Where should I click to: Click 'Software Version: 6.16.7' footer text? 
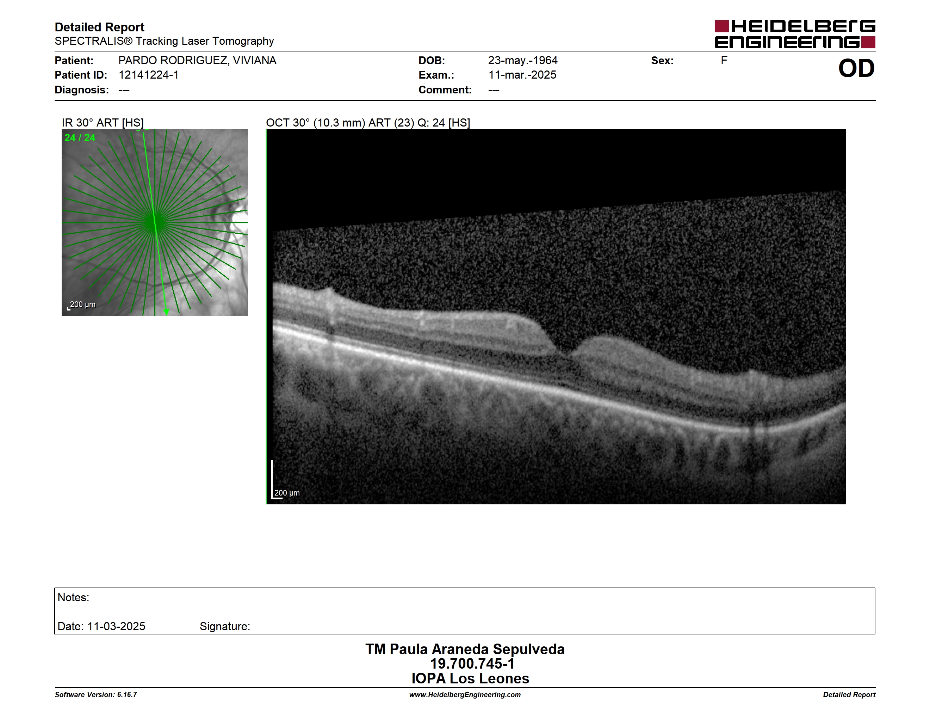click(96, 695)
